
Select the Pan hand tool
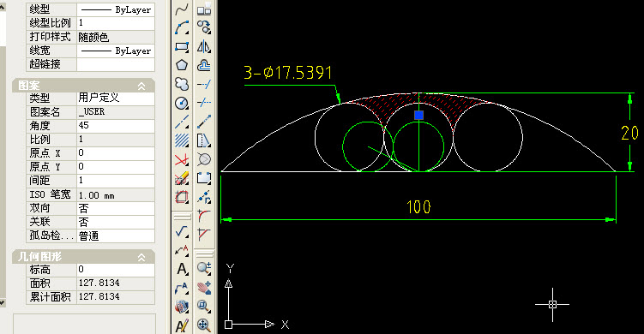(204, 287)
